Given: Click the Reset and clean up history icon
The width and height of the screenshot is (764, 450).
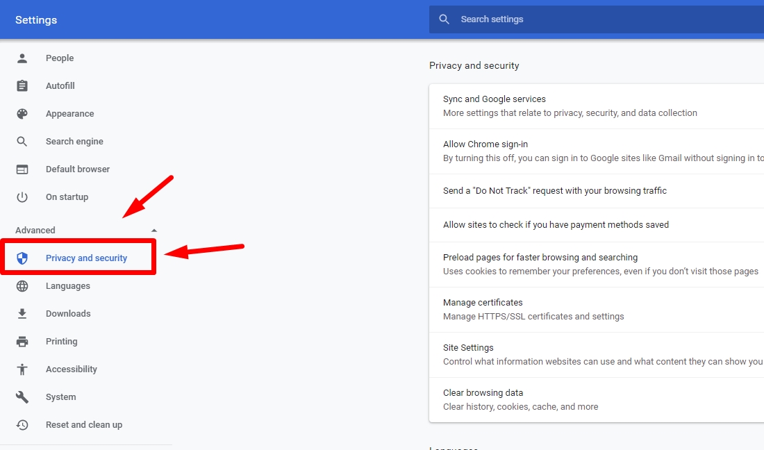Looking at the screenshot, I should [22, 425].
